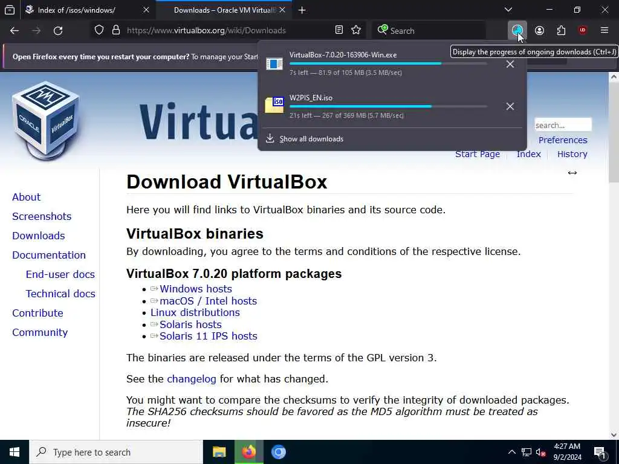Screen dimensions: 619x464
Task: Cancel the VirtualBox-7.0.20 exe download
Action: pos(510,64)
